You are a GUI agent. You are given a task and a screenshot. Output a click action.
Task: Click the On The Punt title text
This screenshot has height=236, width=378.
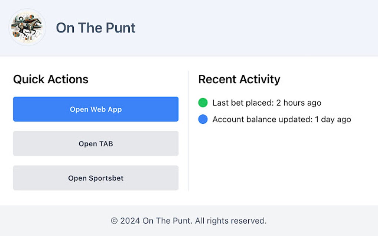coord(95,28)
